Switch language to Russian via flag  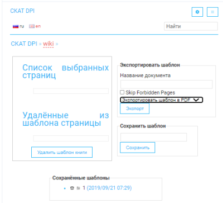pyautogui.click(x=16, y=26)
